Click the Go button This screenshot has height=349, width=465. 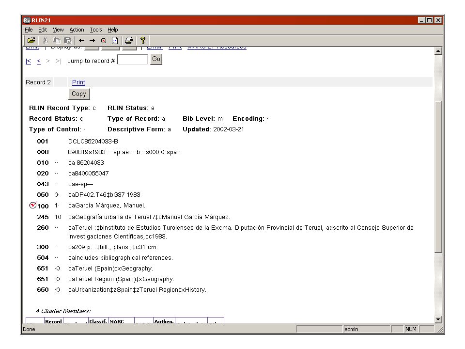click(x=156, y=59)
